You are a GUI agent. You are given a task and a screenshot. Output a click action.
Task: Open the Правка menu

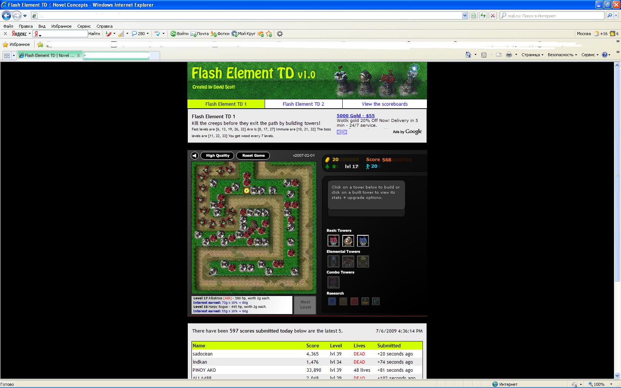coord(26,26)
